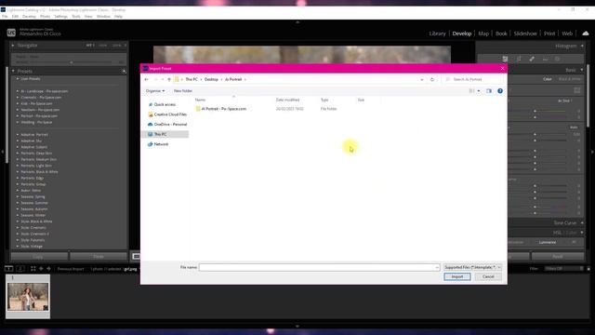Click the Temp slider handle in Basic
This screenshot has height=335, width=595.
[535, 112]
